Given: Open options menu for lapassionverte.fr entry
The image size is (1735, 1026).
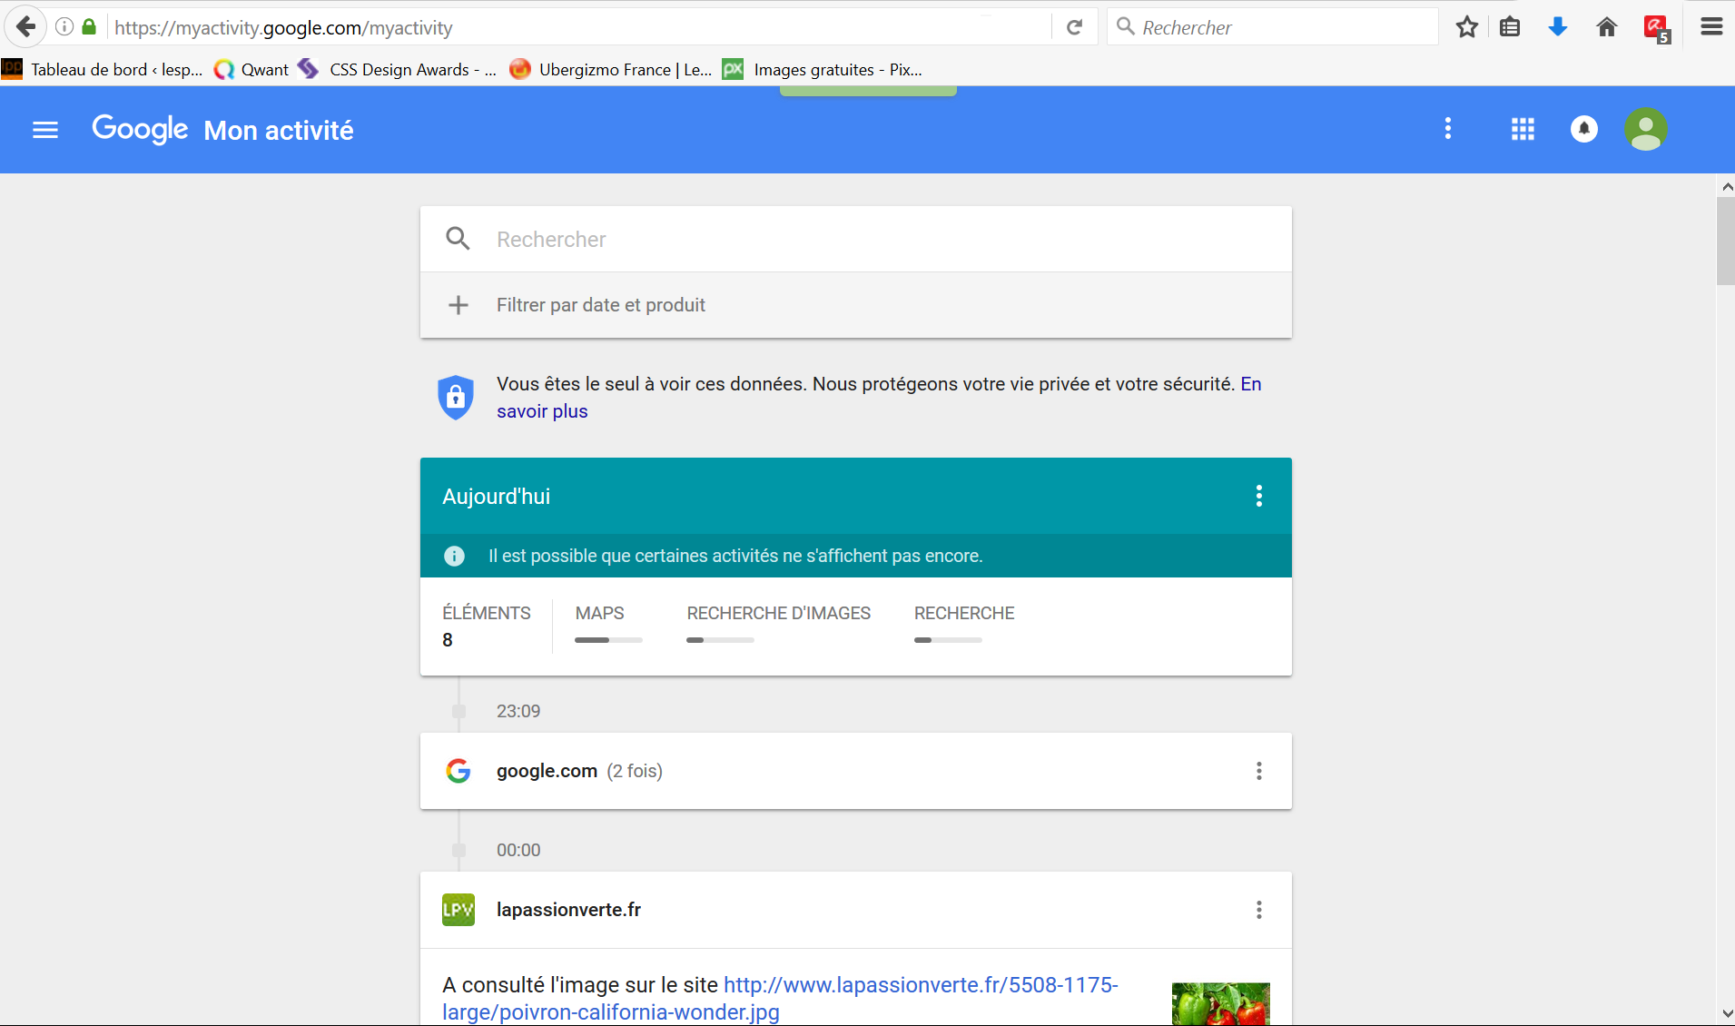Looking at the screenshot, I should point(1258,910).
